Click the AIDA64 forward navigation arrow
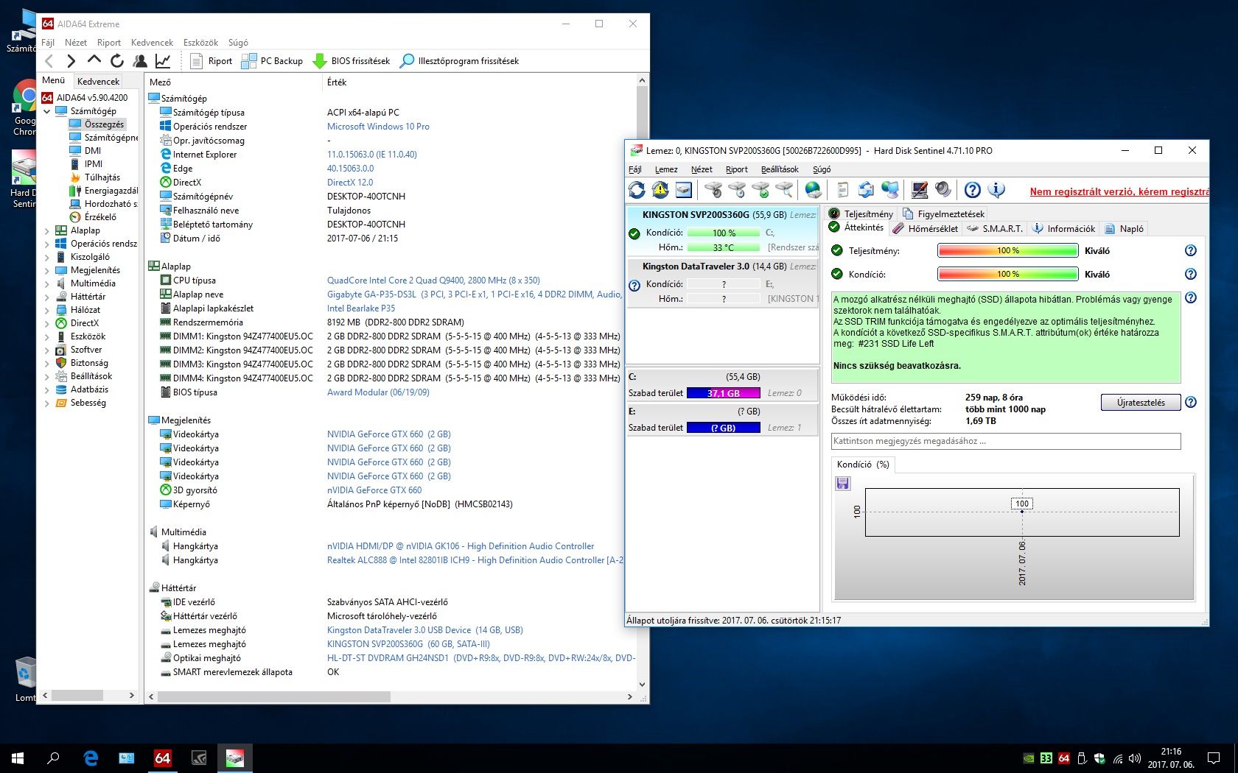This screenshot has width=1238, height=773. pyautogui.click(x=71, y=61)
